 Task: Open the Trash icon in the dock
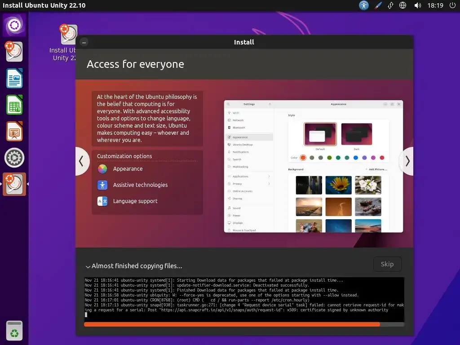coord(14,331)
